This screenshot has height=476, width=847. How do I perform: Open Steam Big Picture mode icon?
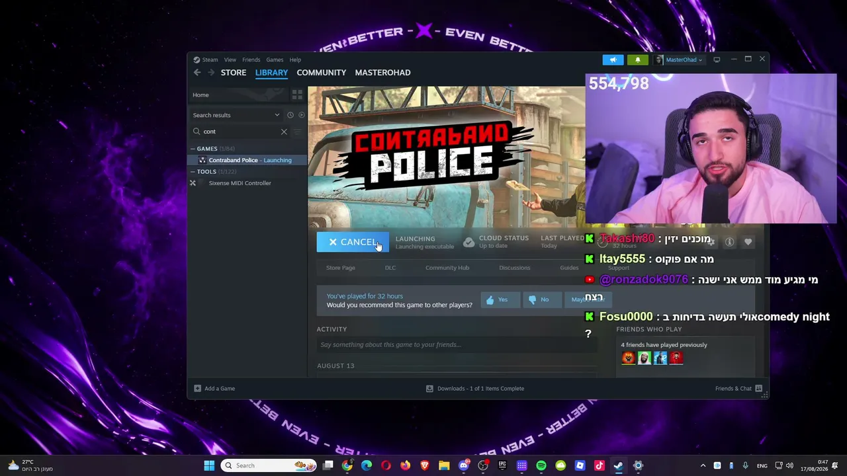pyautogui.click(x=717, y=59)
